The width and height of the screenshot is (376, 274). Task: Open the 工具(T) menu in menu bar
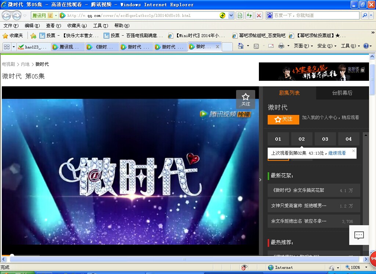(x=101, y=25)
